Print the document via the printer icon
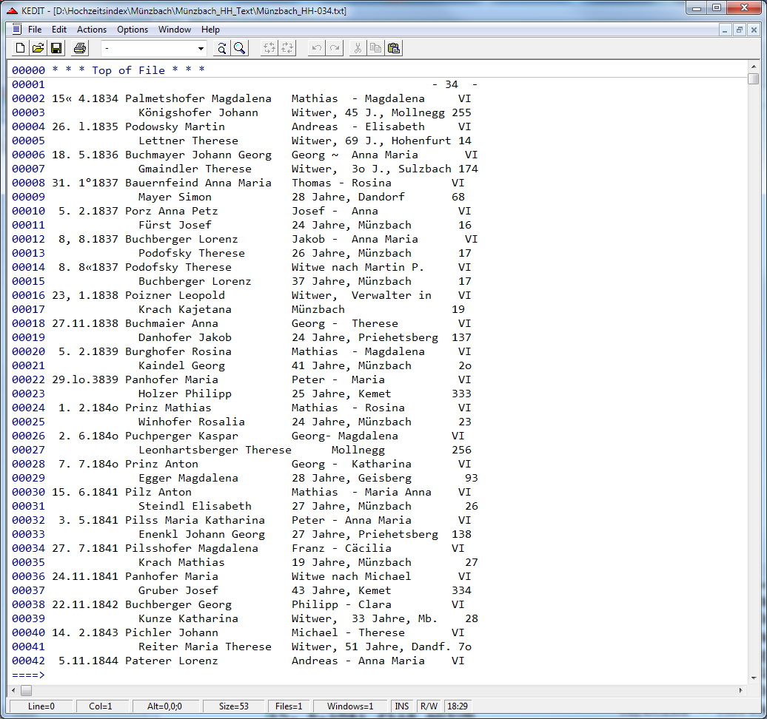767x719 pixels. (x=80, y=48)
